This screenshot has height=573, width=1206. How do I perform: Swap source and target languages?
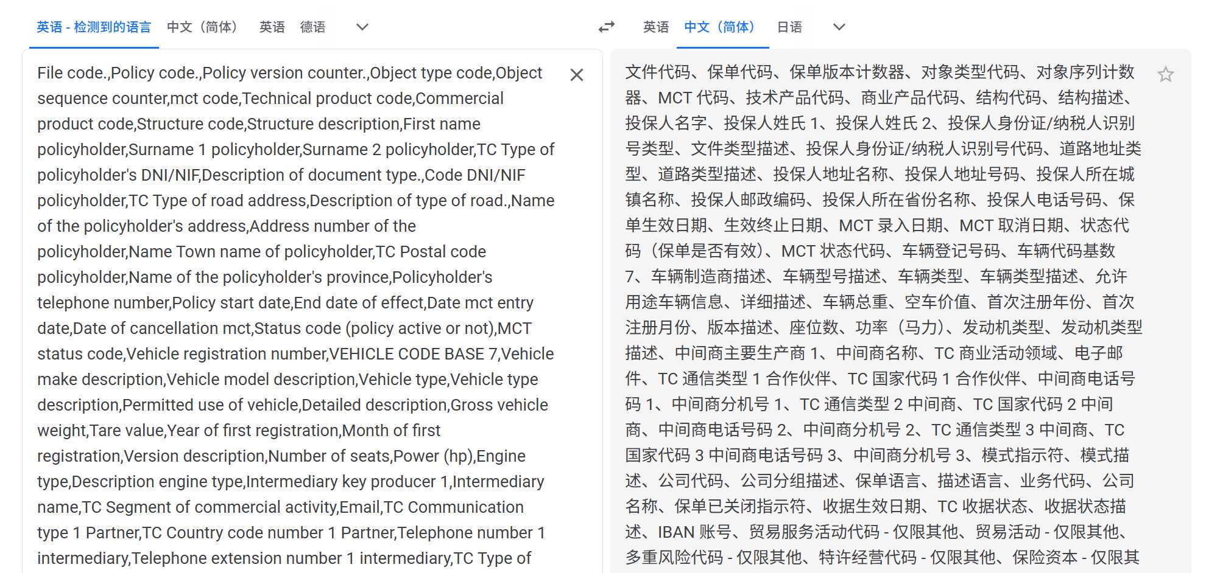tap(607, 27)
